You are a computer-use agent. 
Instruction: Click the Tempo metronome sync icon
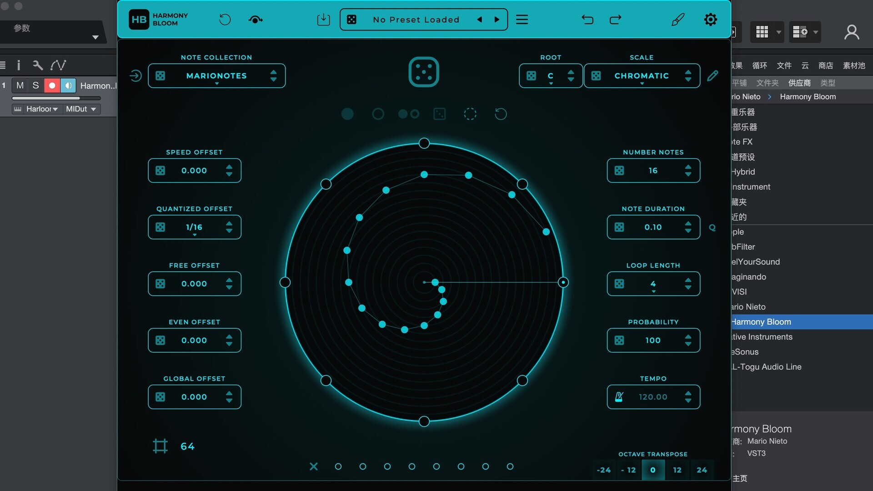(619, 397)
